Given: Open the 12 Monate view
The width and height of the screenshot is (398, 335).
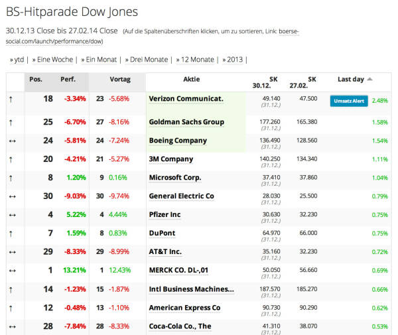Looking at the screenshot, I should click(197, 60).
